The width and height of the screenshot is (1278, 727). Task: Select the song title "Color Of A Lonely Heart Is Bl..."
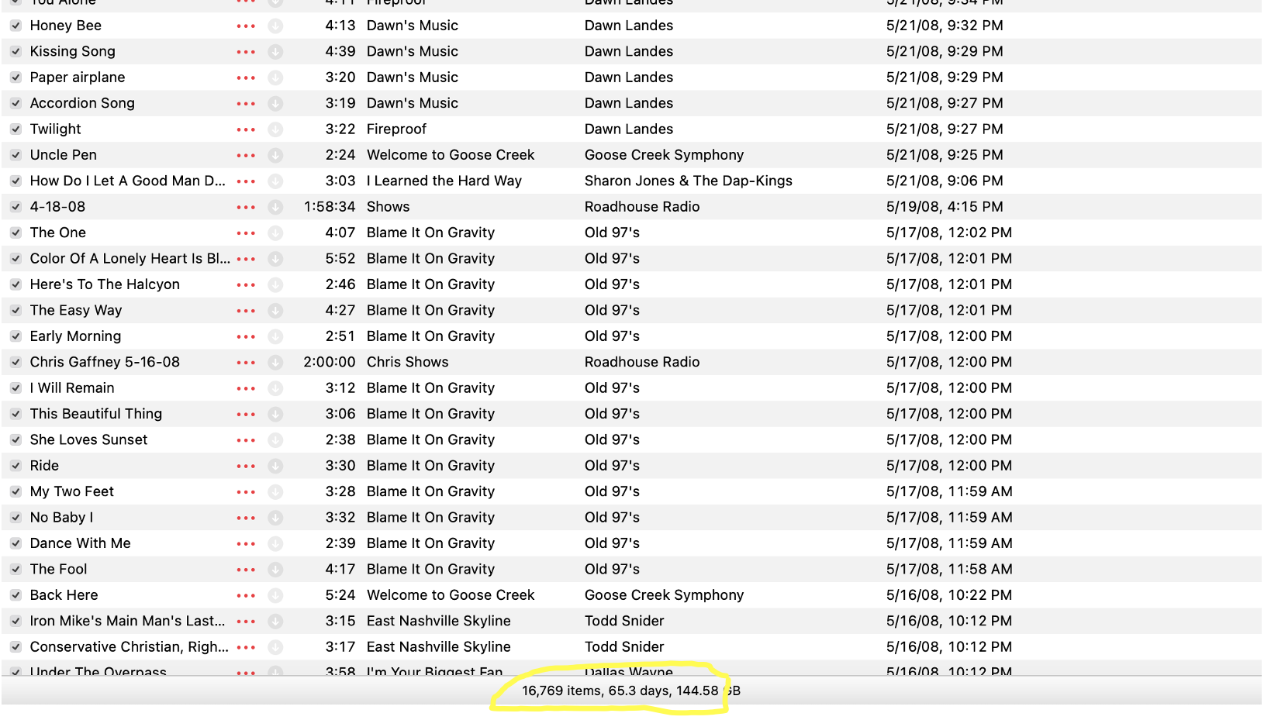tap(130, 258)
